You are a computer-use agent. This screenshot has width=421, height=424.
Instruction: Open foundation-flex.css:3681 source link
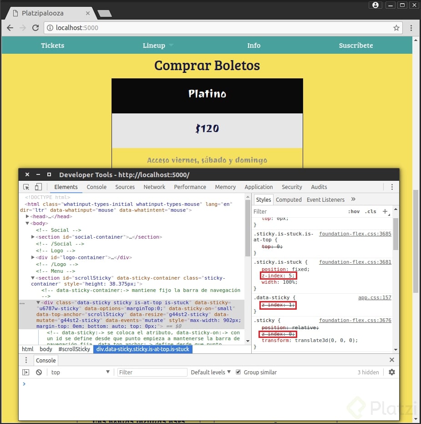[x=355, y=262]
